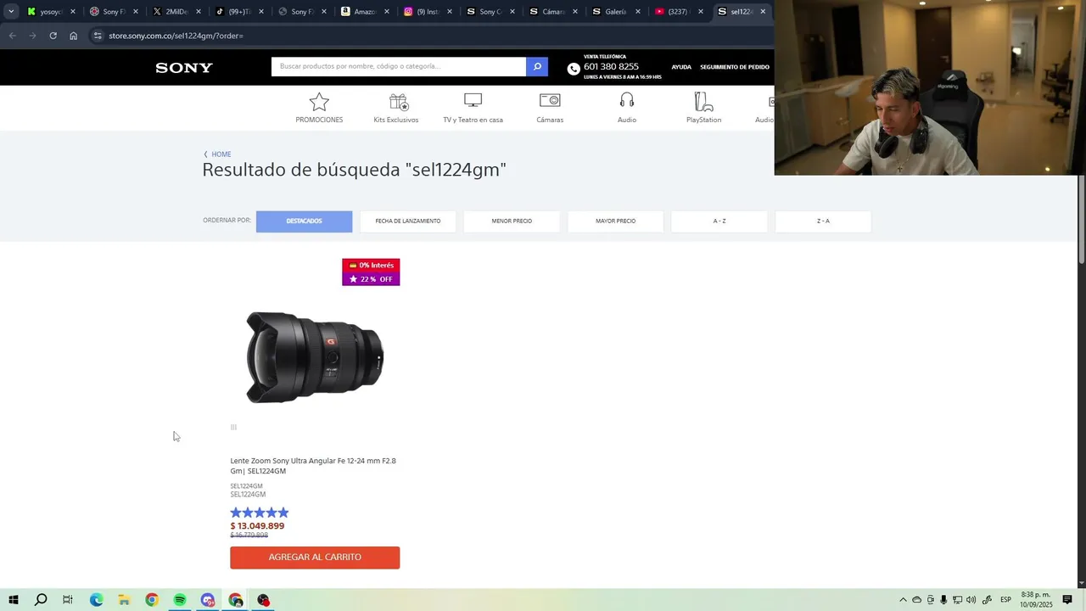This screenshot has width=1086, height=611.
Task: Close the Amazon tab
Action: click(x=387, y=12)
